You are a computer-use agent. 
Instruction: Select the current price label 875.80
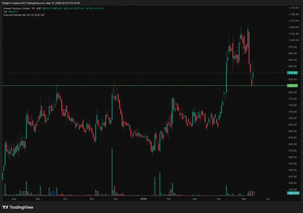(292, 73)
